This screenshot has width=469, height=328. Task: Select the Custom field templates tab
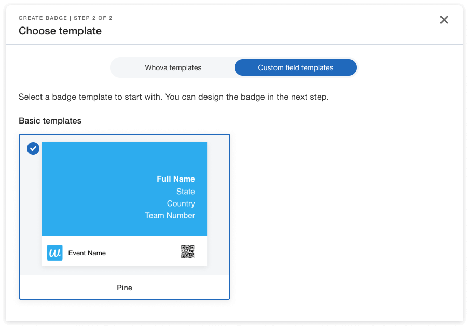pyautogui.click(x=295, y=67)
